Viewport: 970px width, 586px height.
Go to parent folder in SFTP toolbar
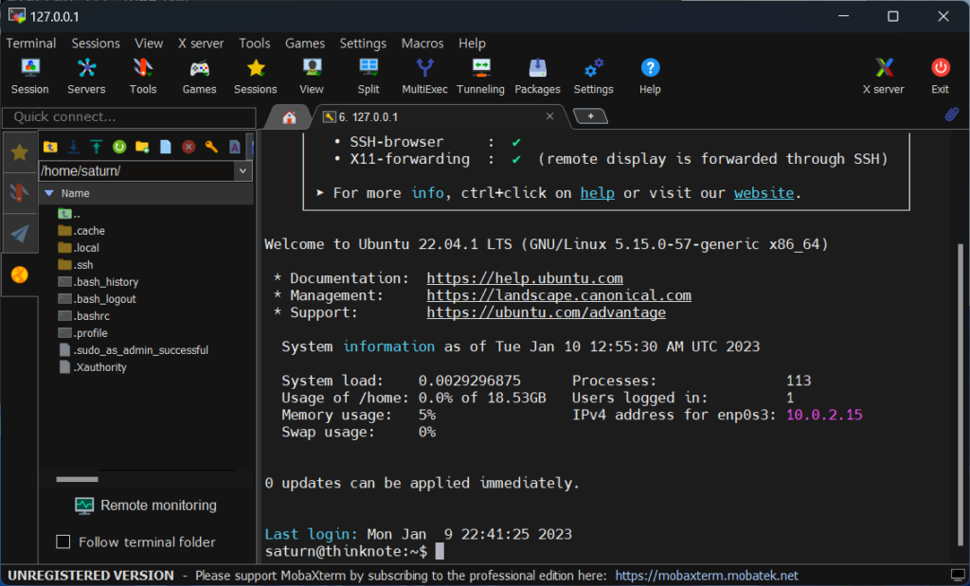[x=50, y=147]
